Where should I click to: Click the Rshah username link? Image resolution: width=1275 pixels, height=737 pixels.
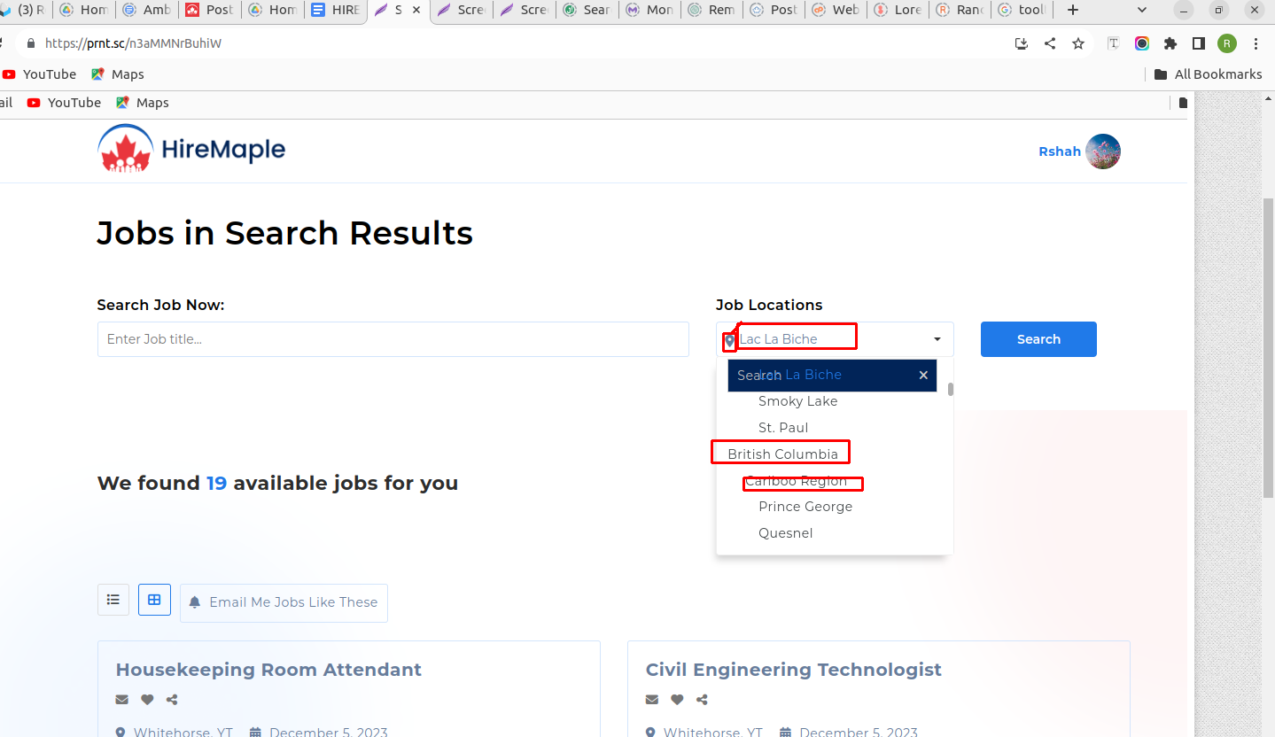[x=1060, y=151]
